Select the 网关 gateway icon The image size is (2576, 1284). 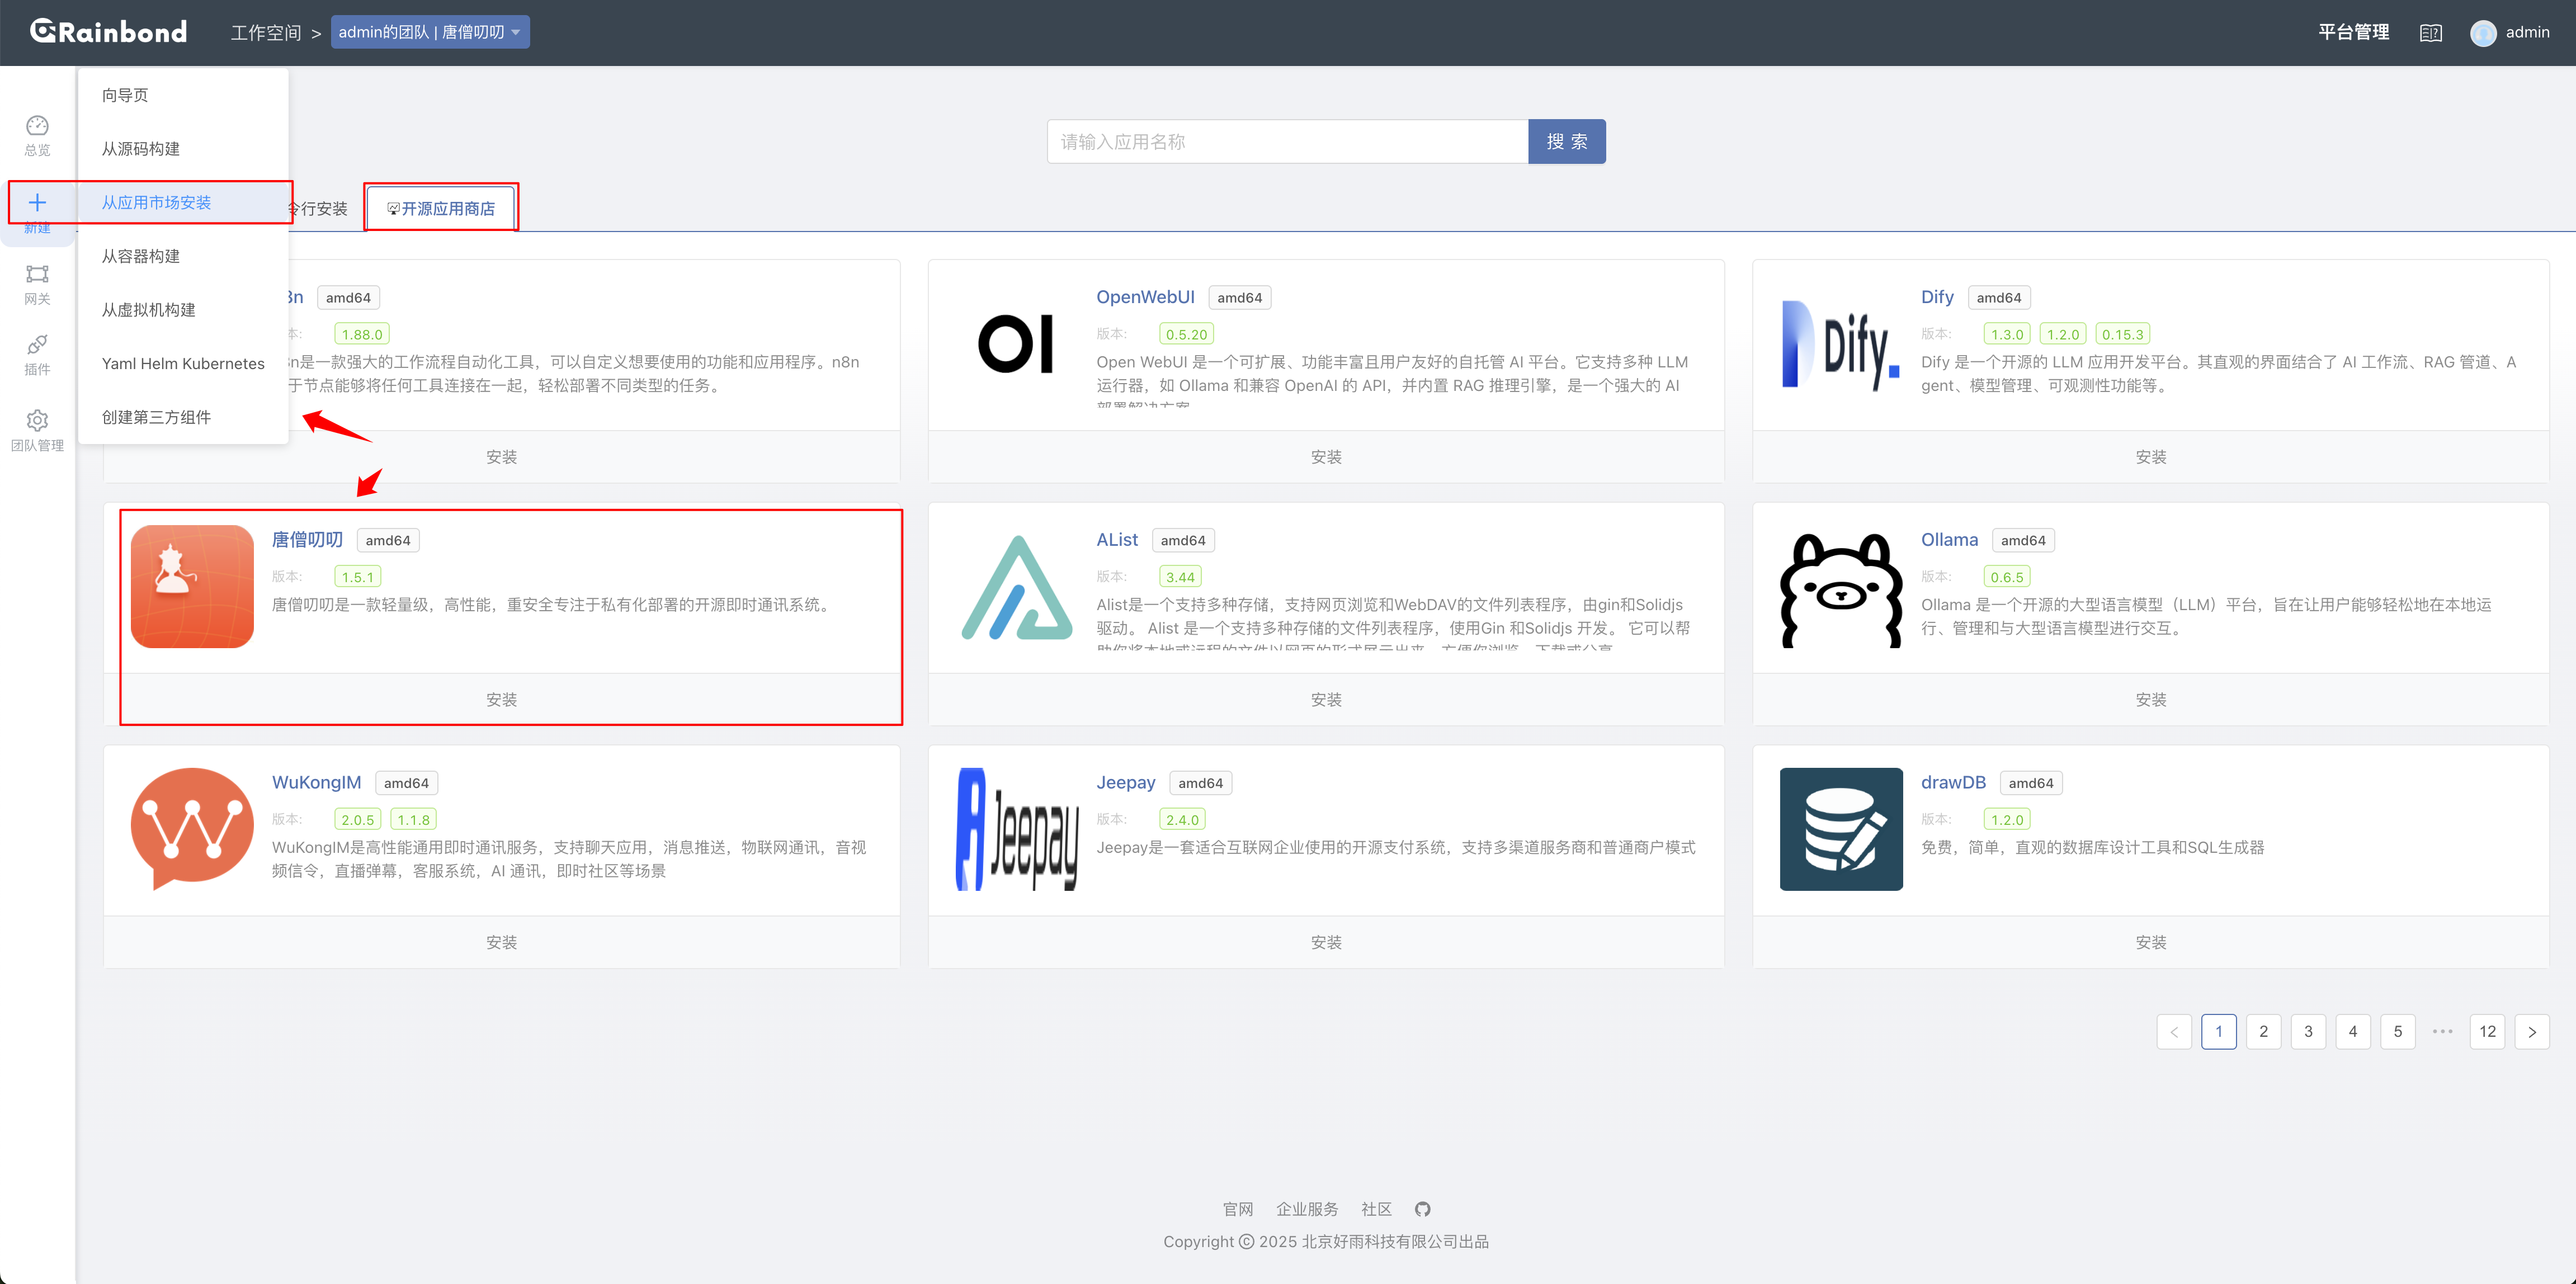point(37,275)
